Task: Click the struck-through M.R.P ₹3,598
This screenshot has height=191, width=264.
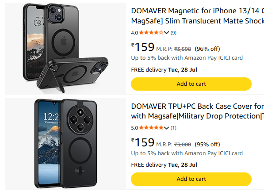Action: pyautogui.click(x=182, y=49)
